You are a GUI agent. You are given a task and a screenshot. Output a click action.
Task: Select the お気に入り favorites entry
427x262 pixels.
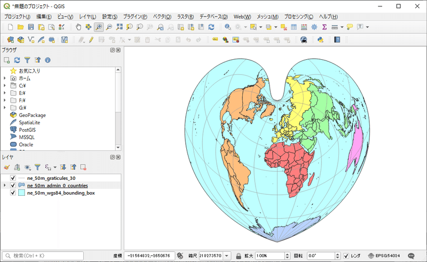point(29,71)
